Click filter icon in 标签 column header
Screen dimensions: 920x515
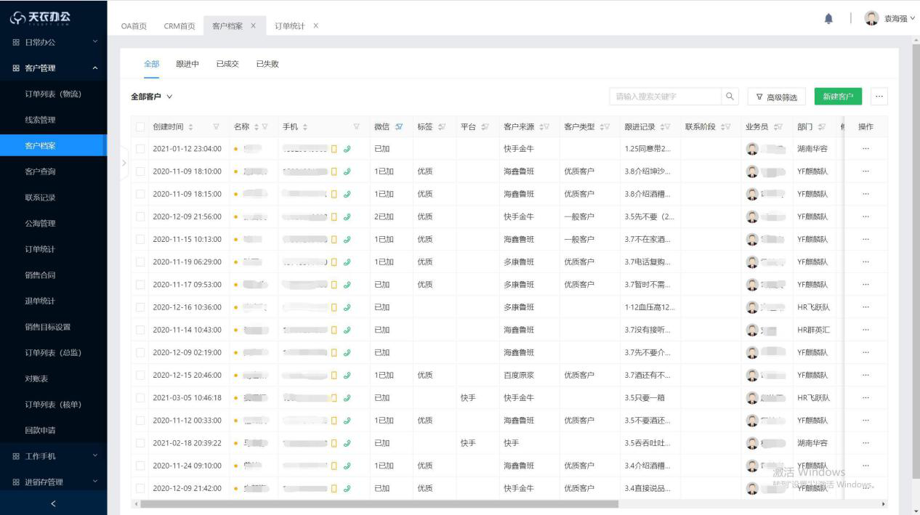442,127
